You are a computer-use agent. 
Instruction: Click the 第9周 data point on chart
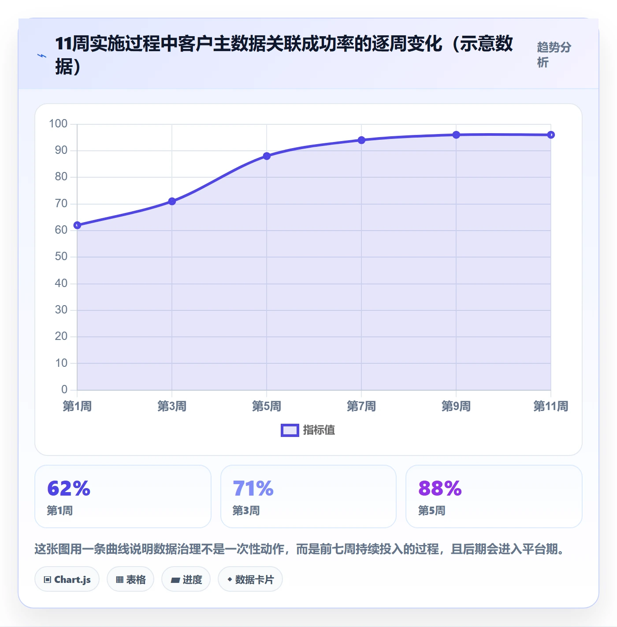(456, 135)
